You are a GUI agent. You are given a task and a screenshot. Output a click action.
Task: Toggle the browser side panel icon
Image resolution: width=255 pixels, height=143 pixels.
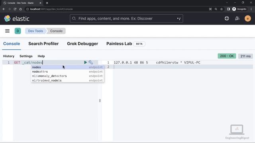tap(228, 9)
